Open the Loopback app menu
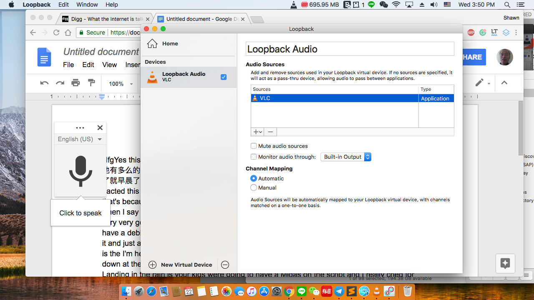 coord(37,5)
